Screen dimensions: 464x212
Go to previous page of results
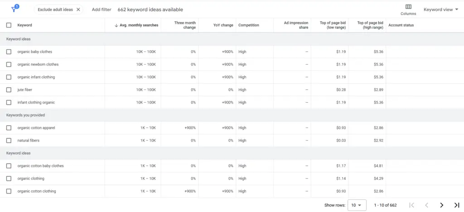click(426, 205)
